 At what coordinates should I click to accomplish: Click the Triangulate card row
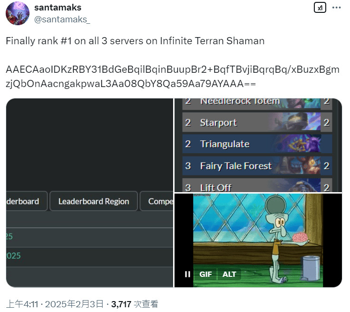tap(257, 144)
